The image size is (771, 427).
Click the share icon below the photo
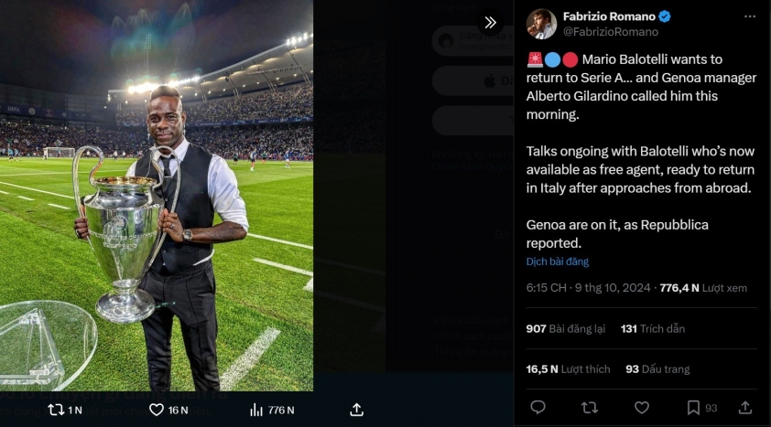(357, 410)
